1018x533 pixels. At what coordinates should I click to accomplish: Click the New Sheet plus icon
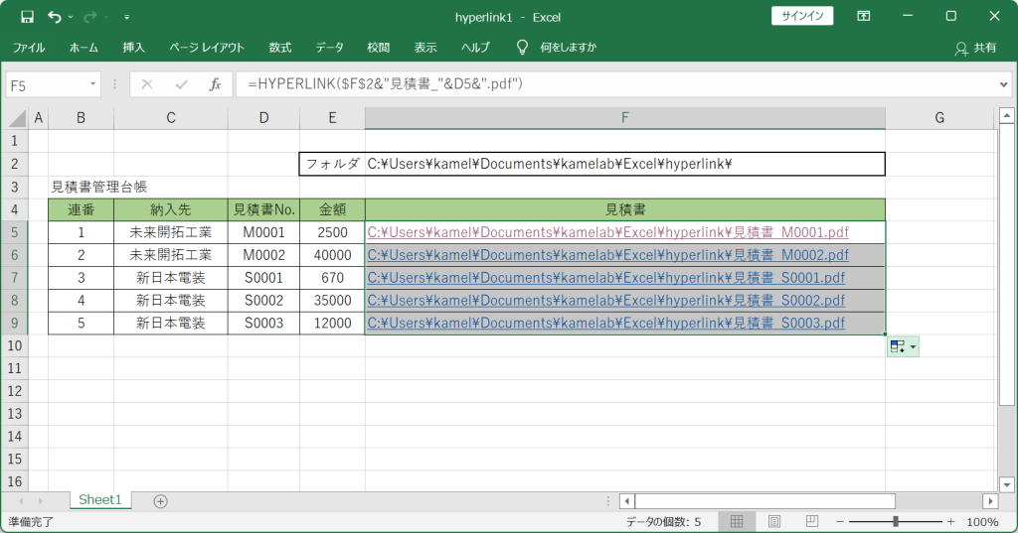(160, 501)
